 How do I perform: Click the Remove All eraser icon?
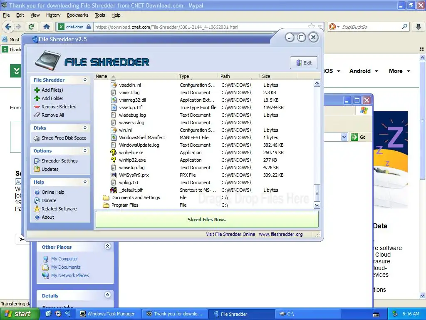point(37,115)
